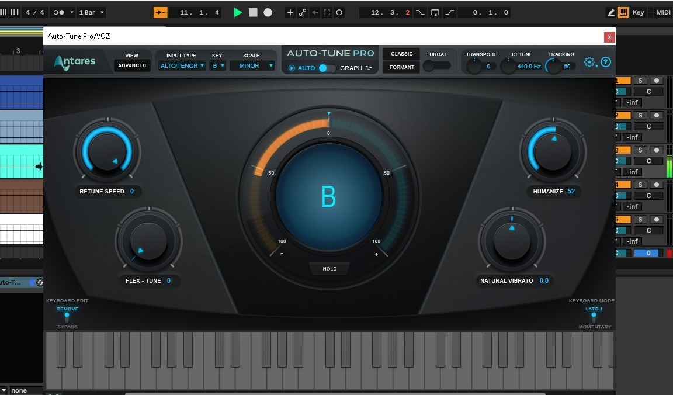Click the Natural Vibrato knob
The image size is (673, 395).
[x=512, y=240]
